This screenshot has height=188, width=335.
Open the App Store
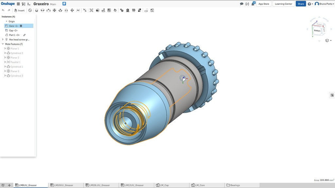[264, 4]
